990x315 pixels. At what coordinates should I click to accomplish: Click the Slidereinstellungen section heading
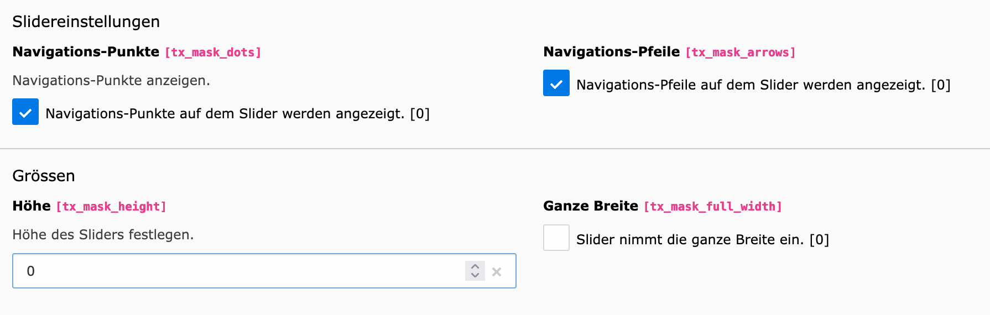[86, 22]
